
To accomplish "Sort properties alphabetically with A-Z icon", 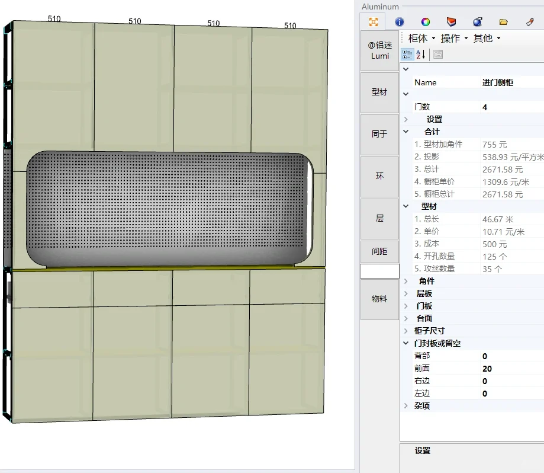I will [421, 55].
